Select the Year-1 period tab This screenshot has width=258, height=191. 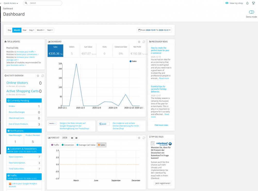click(49, 30)
